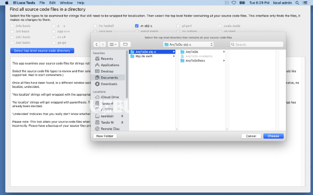Open the Edit menu
313x195 pixels.
(x=52, y=3)
